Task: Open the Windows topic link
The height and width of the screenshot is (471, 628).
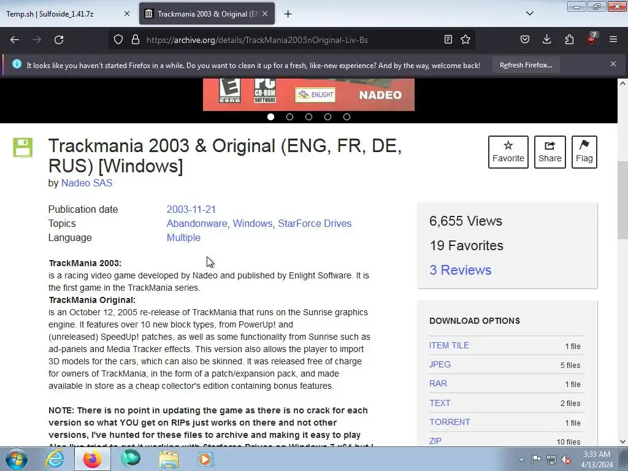Action: tap(252, 223)
